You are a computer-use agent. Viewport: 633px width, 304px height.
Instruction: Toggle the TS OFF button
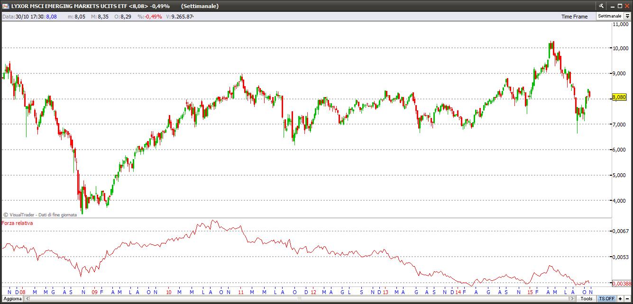[x=606, y=299]
